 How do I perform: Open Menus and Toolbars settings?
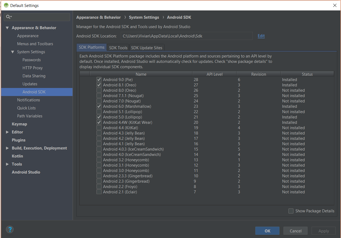35,44
